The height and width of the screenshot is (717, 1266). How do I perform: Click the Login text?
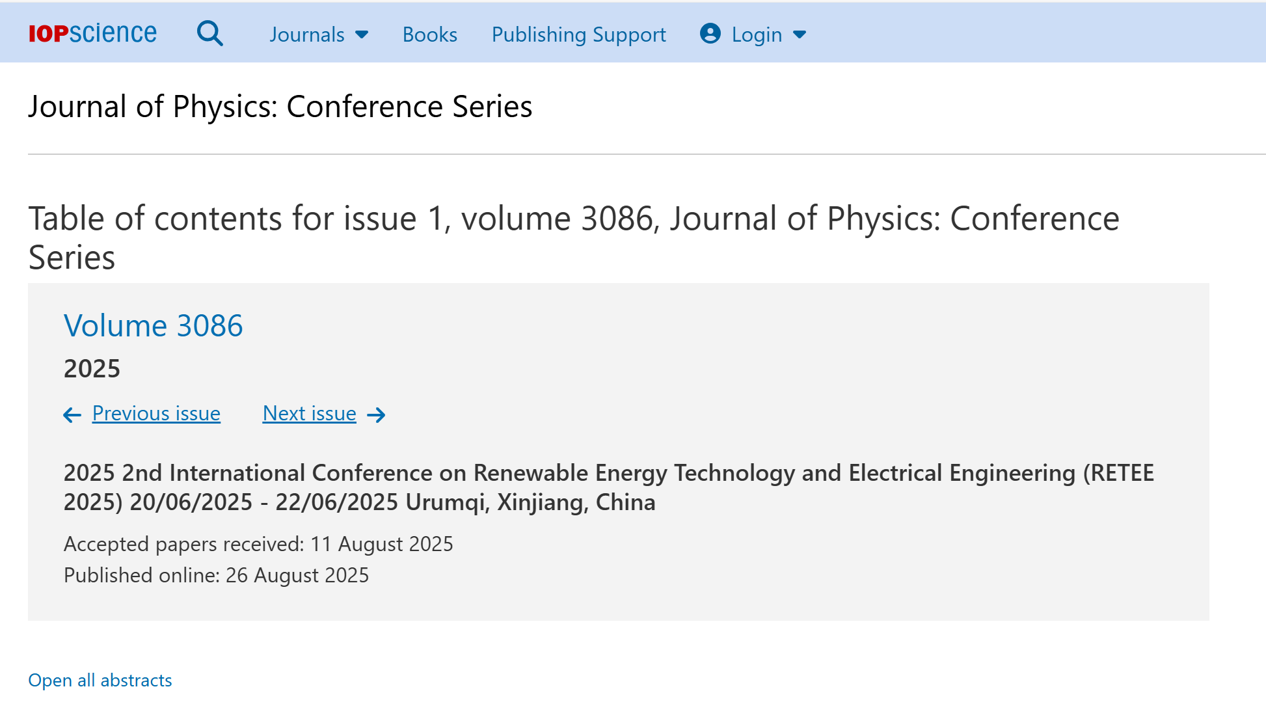tap(757, 34)
